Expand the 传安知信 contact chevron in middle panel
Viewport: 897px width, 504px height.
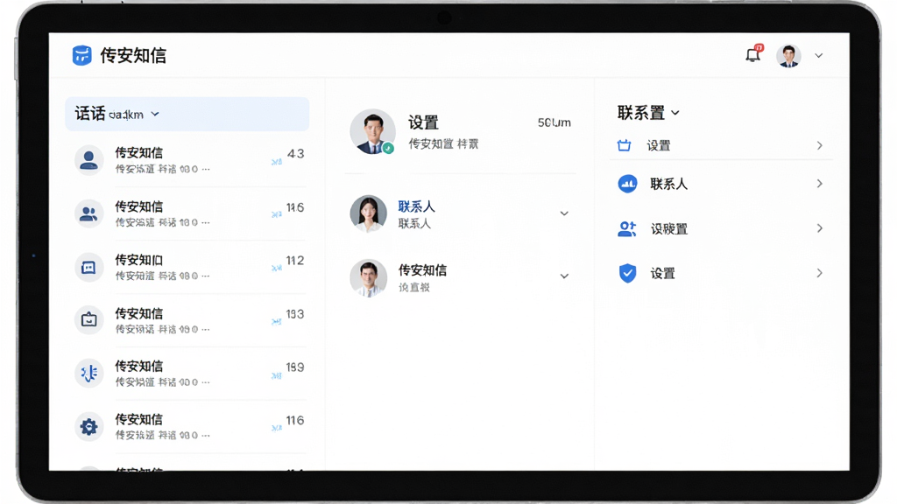click(x=564, y=276)
